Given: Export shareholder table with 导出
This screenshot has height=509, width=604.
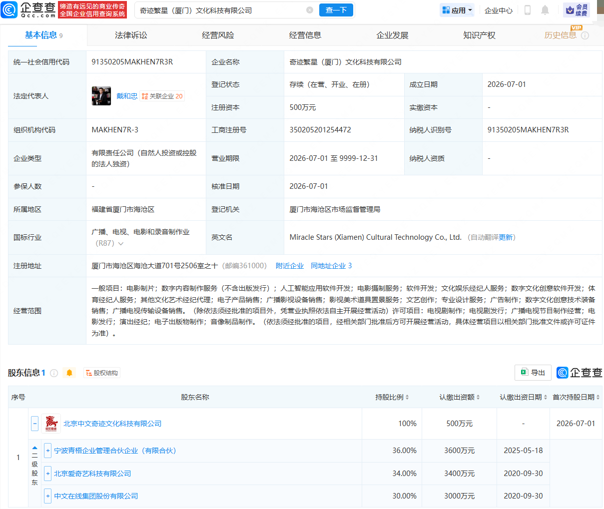Looking at the screenshot, I should tap(533, 373).
